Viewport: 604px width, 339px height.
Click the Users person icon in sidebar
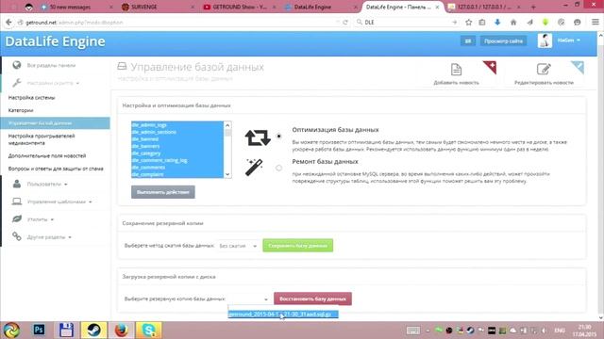point(17,184)
